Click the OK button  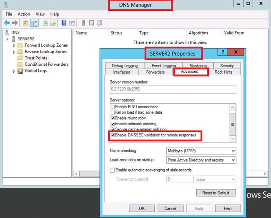(142, 208)
